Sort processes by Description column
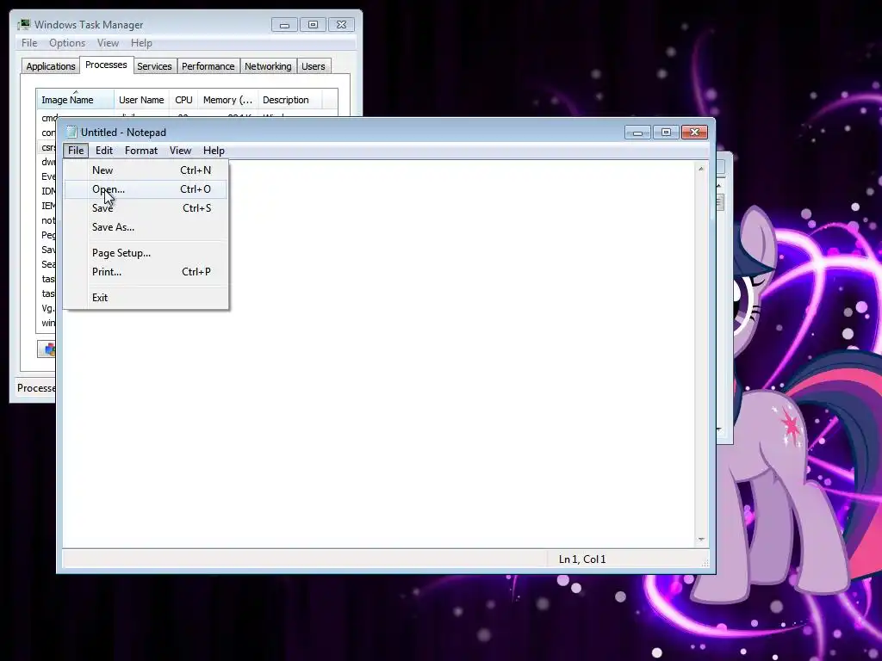The image size is (882, 661). (289, 100)
